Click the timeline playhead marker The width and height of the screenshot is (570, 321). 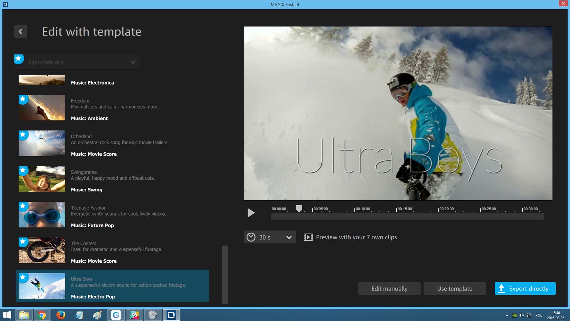[299, 208]
